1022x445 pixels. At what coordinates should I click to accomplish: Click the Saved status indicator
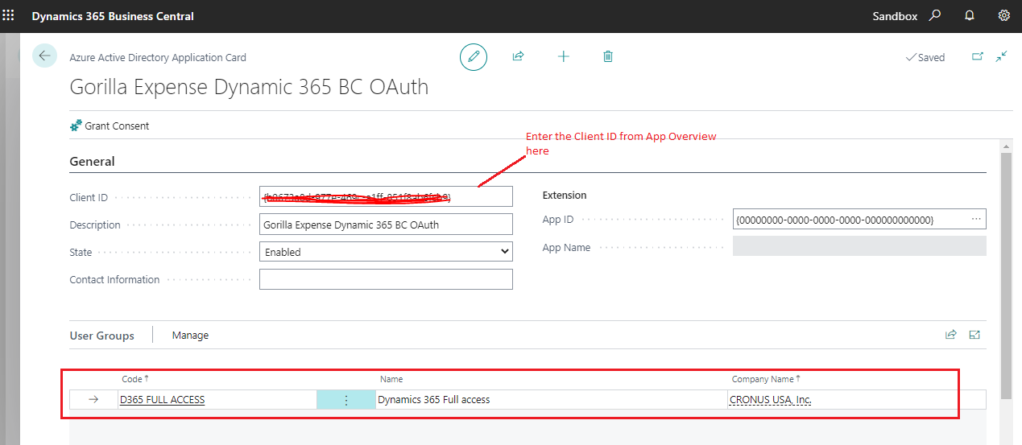(x=925, y=57)
